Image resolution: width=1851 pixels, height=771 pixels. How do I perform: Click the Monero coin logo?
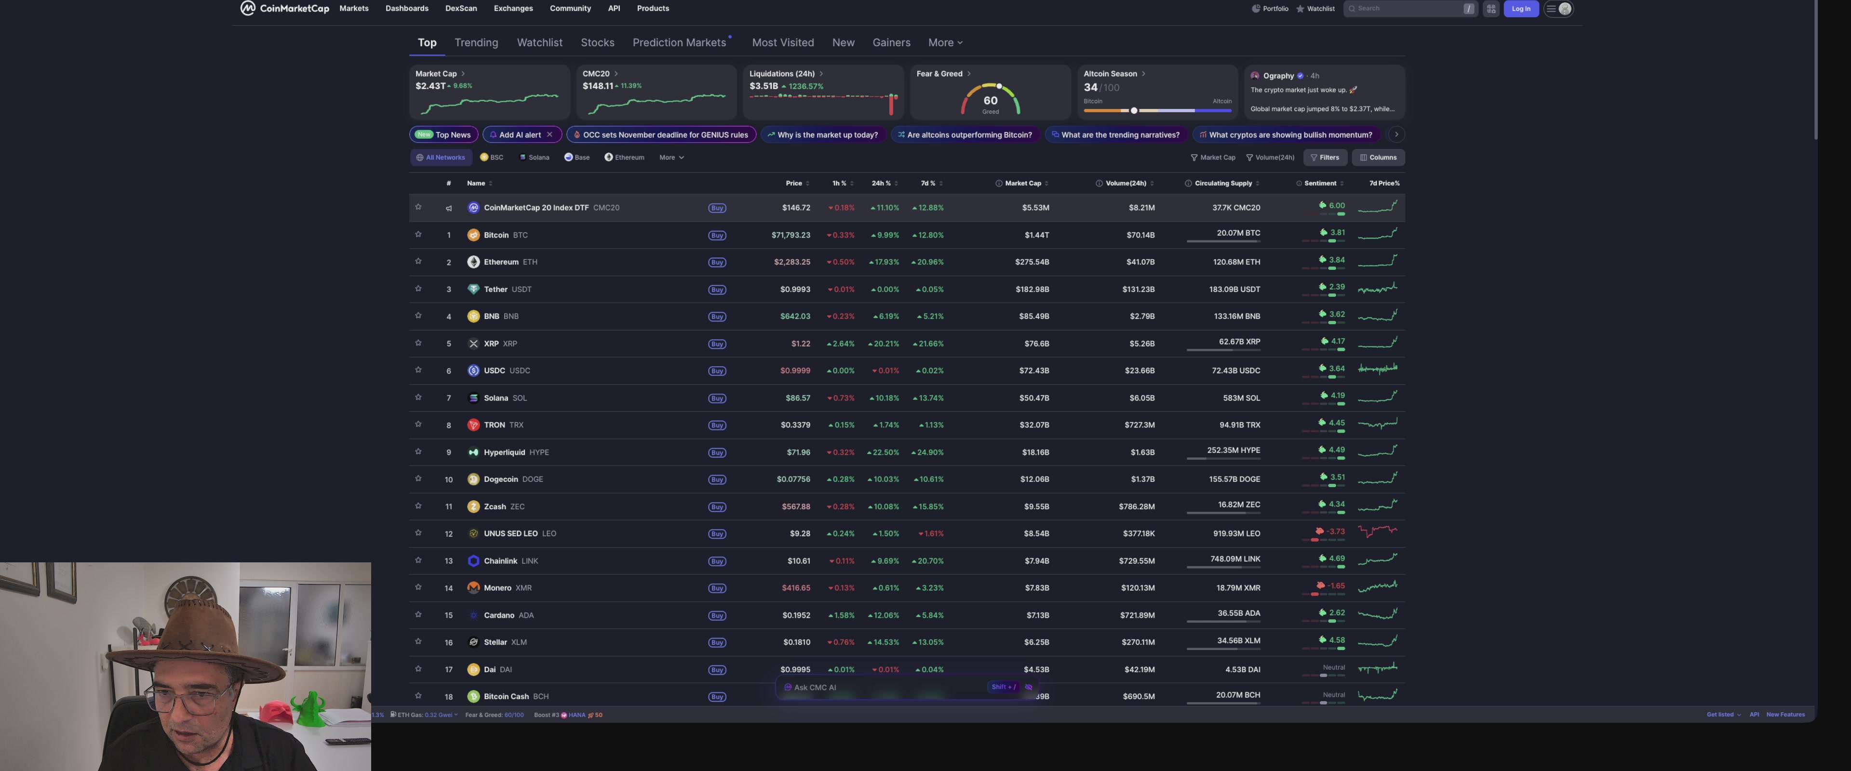[x=473, y=588]
